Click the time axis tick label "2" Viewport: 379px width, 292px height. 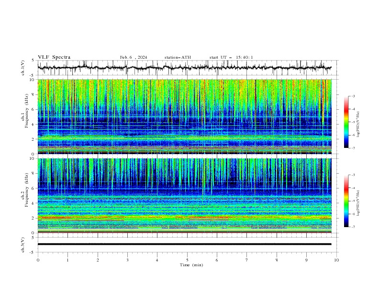click(x=98, y=260)
